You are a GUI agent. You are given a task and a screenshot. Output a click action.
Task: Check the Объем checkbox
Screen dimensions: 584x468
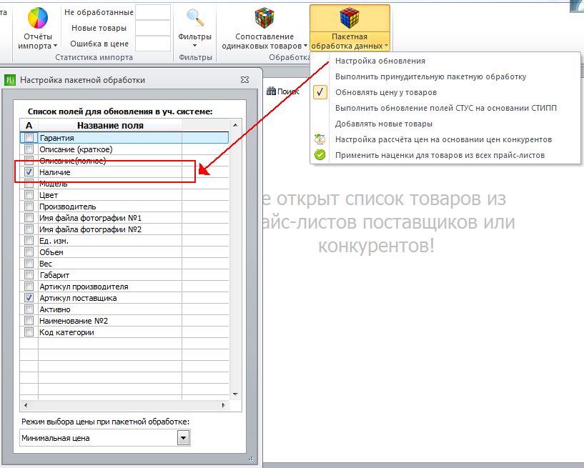coord(29,252)
